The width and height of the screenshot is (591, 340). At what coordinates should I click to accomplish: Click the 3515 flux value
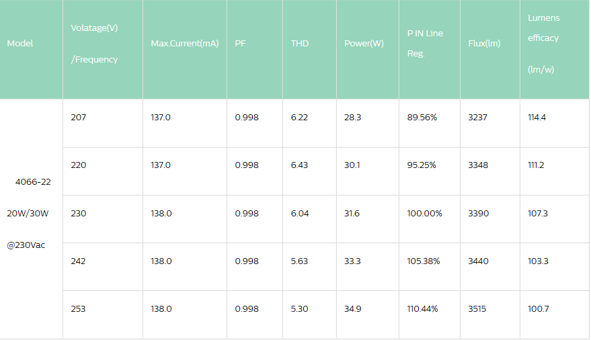pos(477,309)
